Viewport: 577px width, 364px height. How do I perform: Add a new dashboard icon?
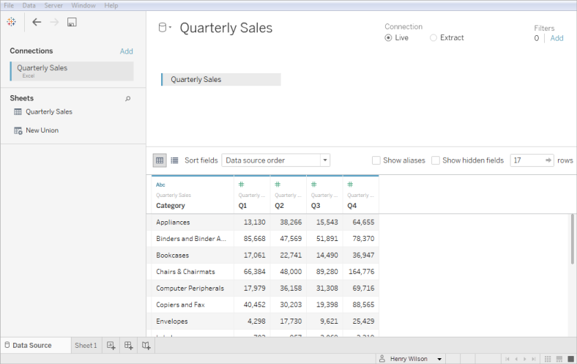click(x=128, y=346)
